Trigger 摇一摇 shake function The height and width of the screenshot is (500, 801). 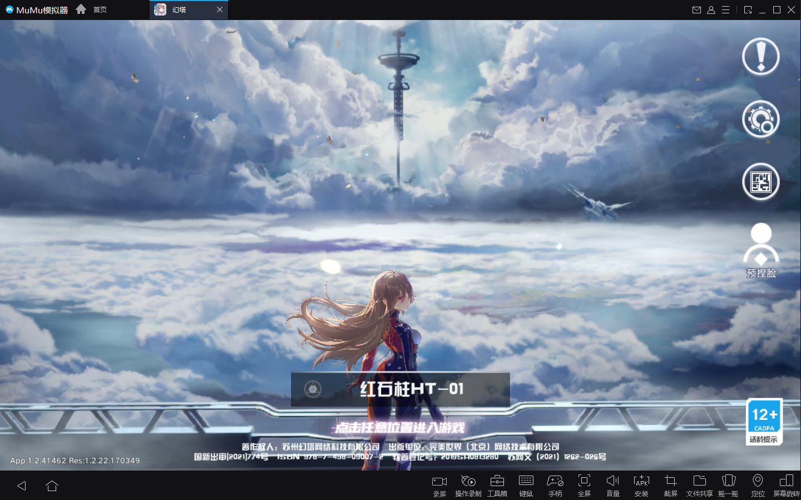[x=728, y=486]
